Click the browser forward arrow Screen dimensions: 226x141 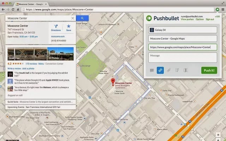pyautogui.click(x=8, y=10)
